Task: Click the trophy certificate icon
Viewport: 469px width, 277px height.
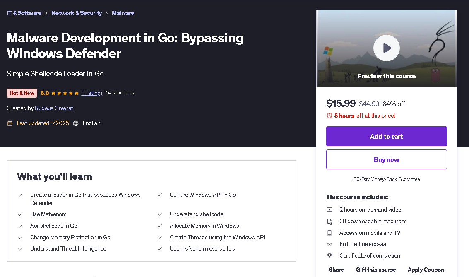Action: point(330,255)
